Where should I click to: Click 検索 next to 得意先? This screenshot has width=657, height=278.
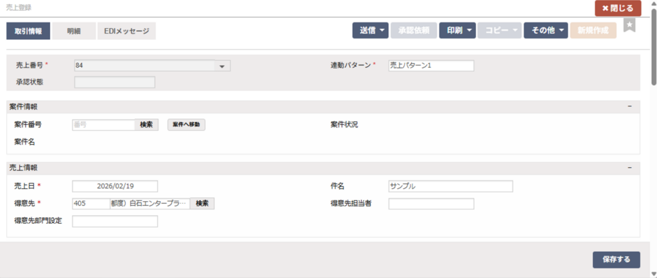point(202,203)
